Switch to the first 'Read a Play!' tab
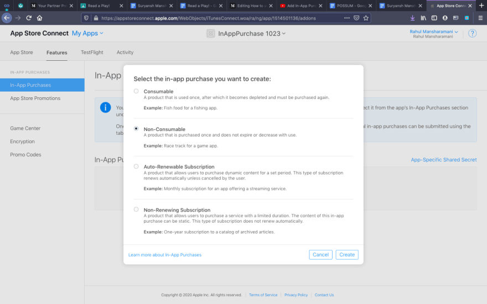The height and width of the screenshot is (304, 487). click(100, 6)
